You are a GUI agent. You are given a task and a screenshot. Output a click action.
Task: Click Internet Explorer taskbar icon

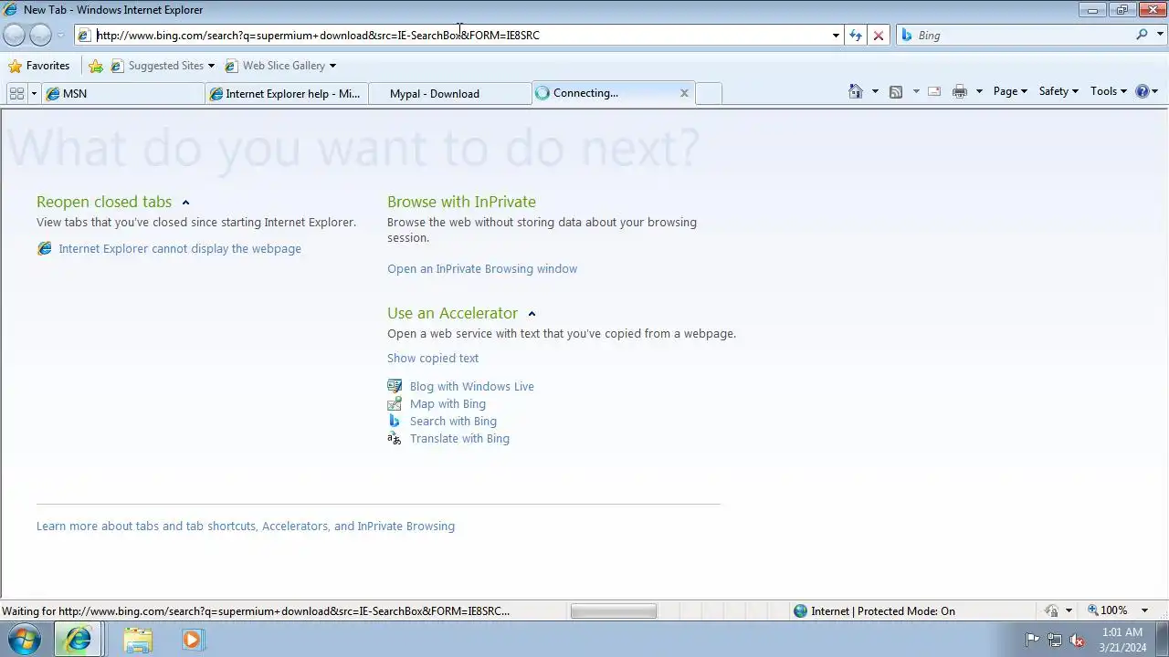point(78,640)
